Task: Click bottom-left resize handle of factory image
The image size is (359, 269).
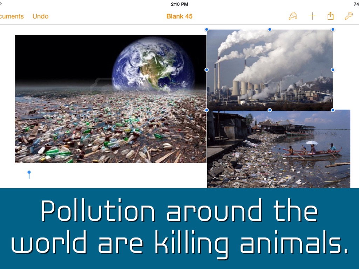Action: [x=206, y=110]
